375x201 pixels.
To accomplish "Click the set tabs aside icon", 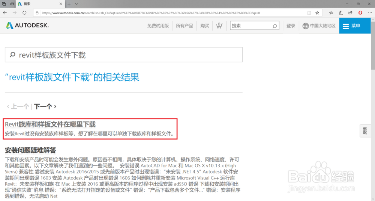I will (x=12, y=4).
